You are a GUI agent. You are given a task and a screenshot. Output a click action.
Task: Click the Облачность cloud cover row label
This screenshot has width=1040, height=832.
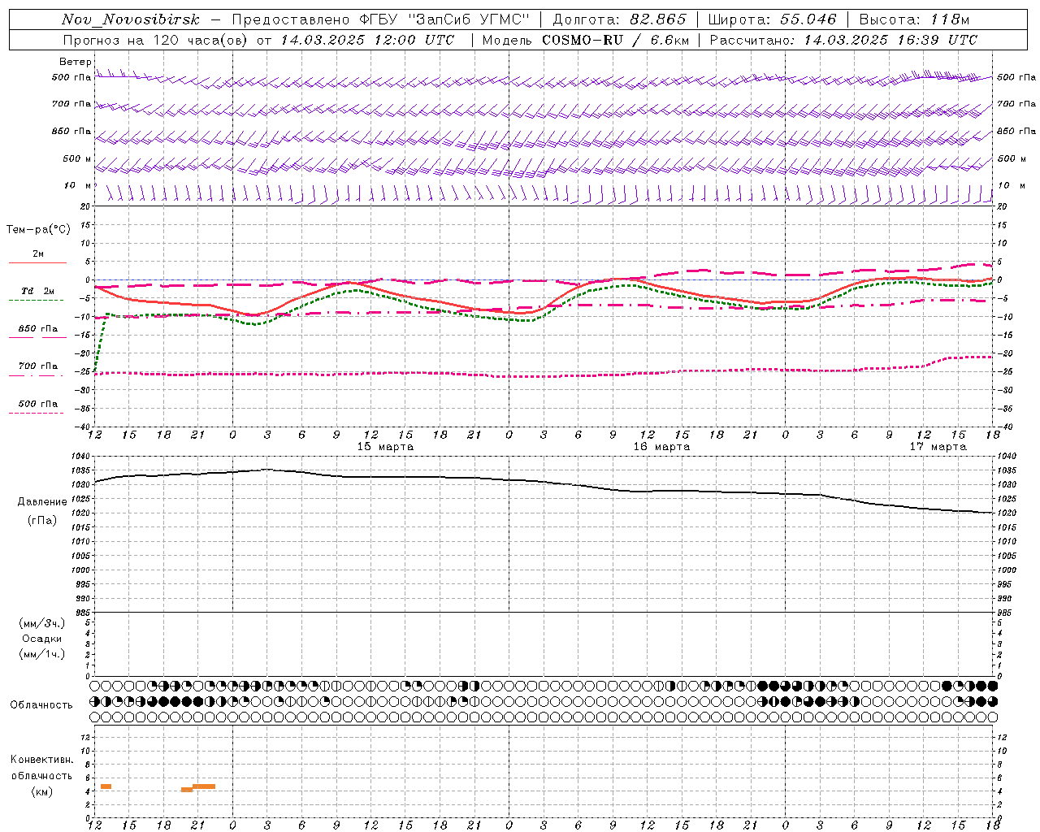tap(41, 705)
